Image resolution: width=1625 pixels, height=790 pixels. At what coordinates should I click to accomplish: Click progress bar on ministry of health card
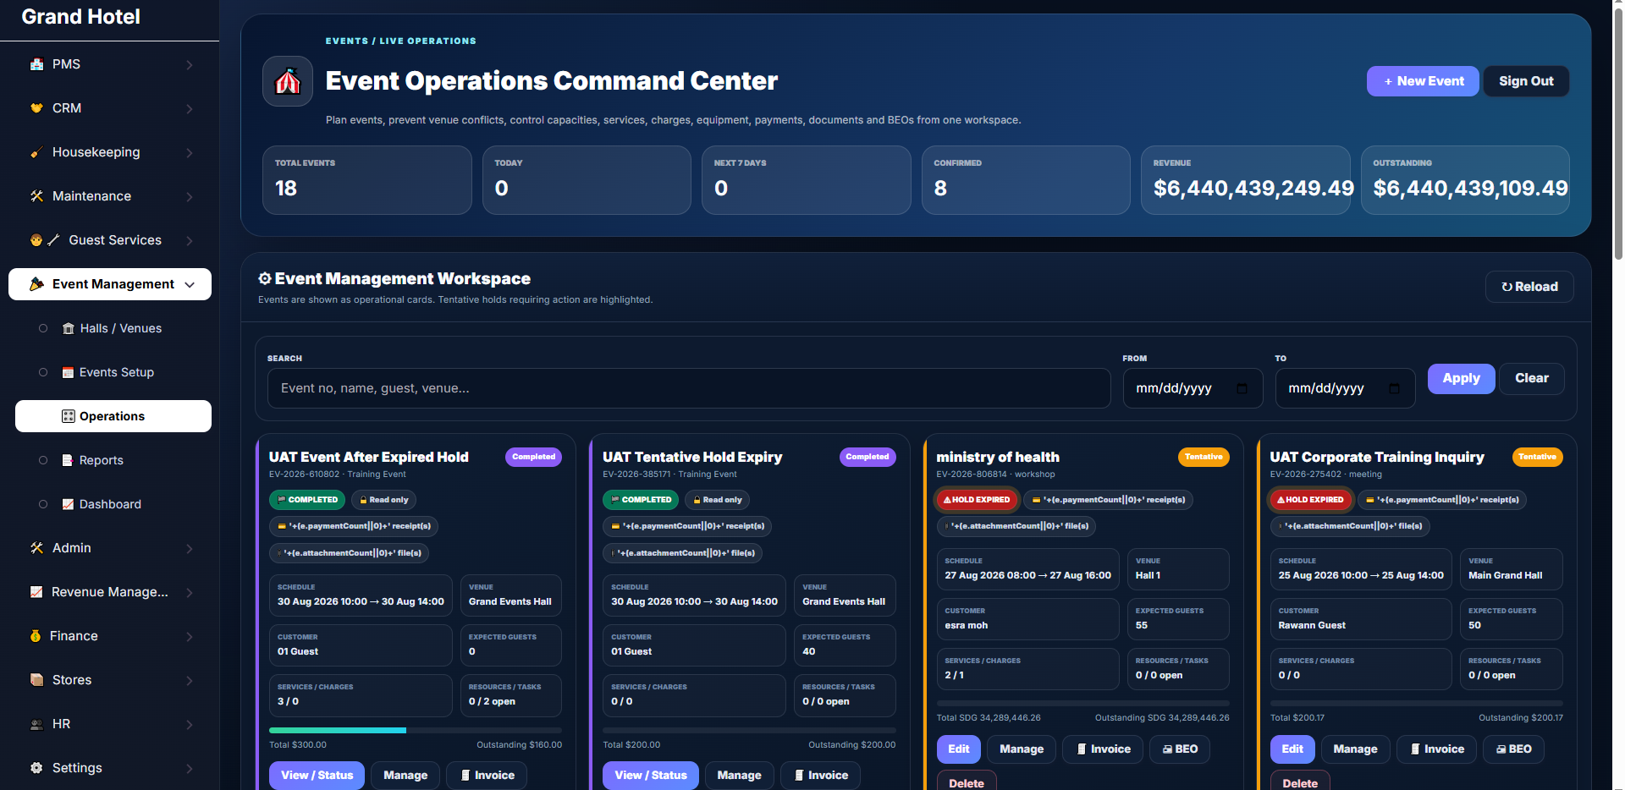point(1082,703)
